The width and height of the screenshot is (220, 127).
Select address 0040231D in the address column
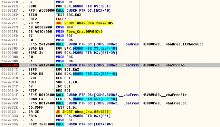coord(10,91)
